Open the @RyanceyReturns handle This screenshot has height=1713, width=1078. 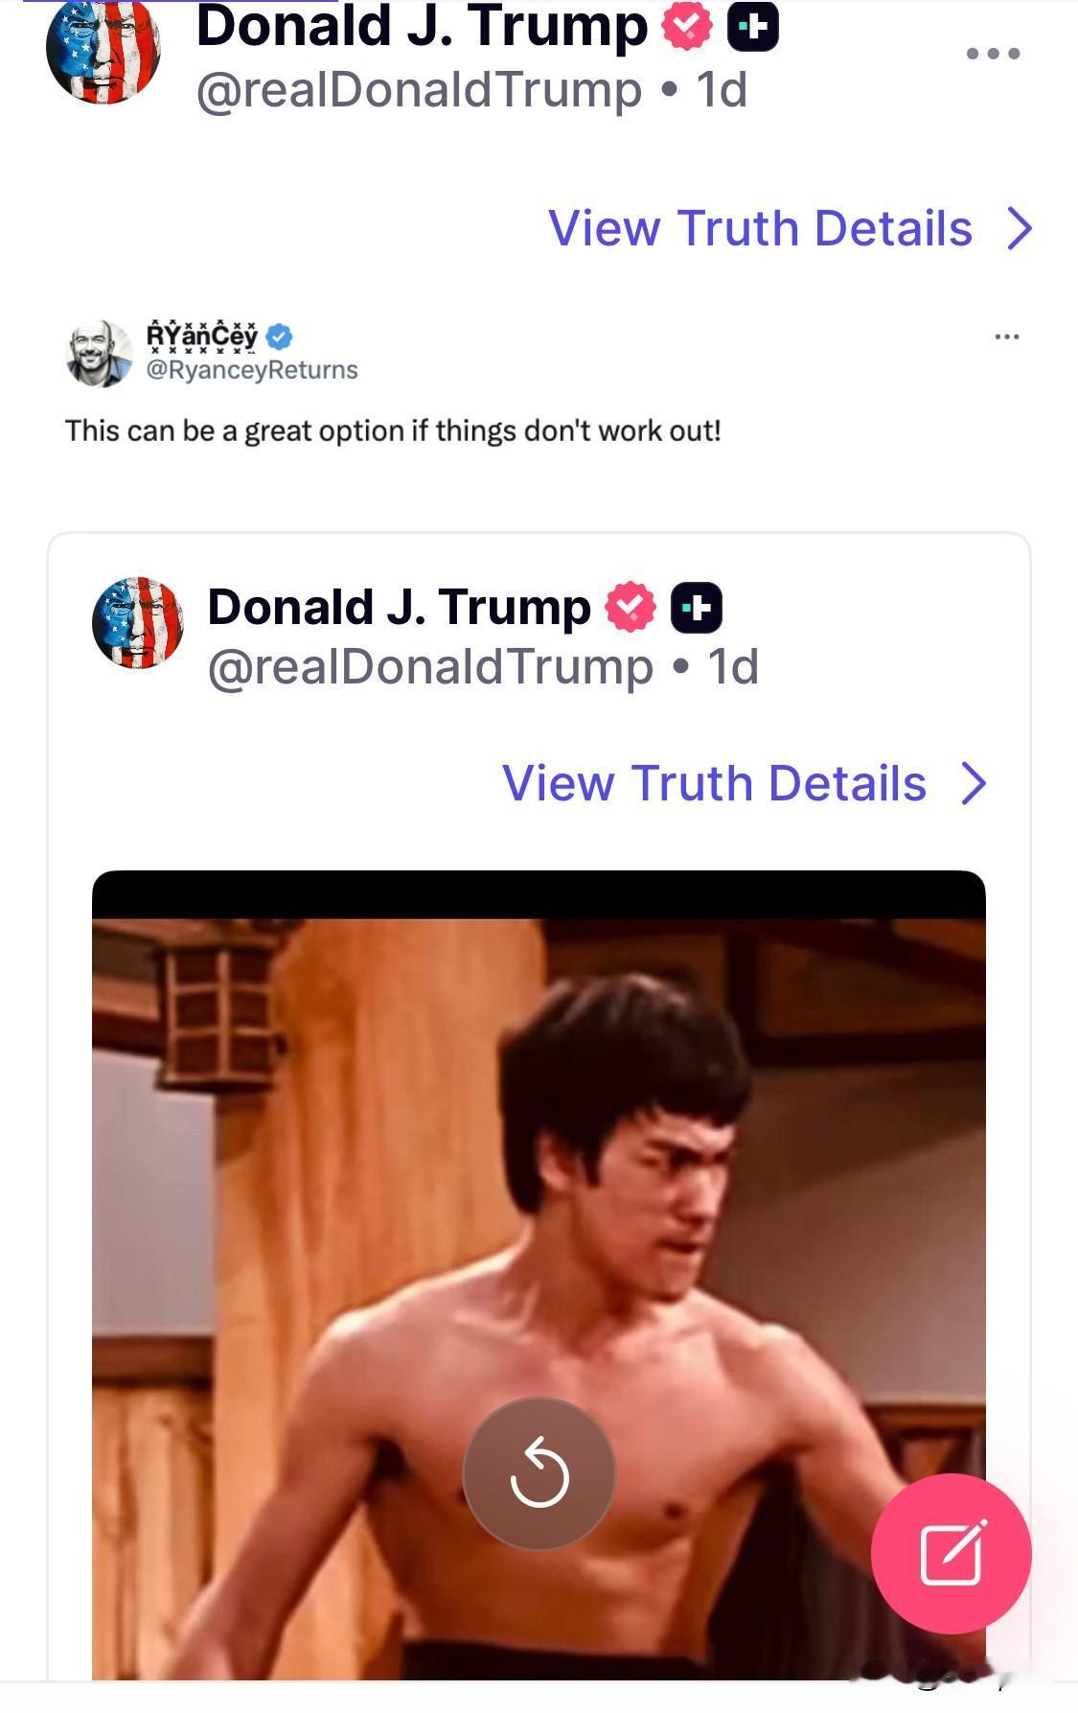[x=251, y=370]
